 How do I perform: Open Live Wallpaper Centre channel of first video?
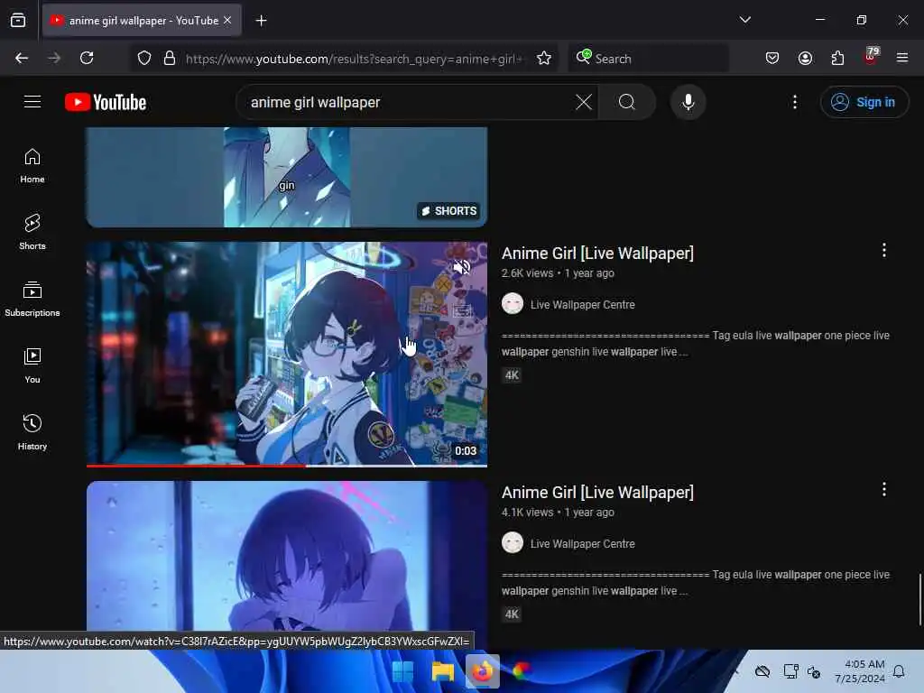coord(582,305)
